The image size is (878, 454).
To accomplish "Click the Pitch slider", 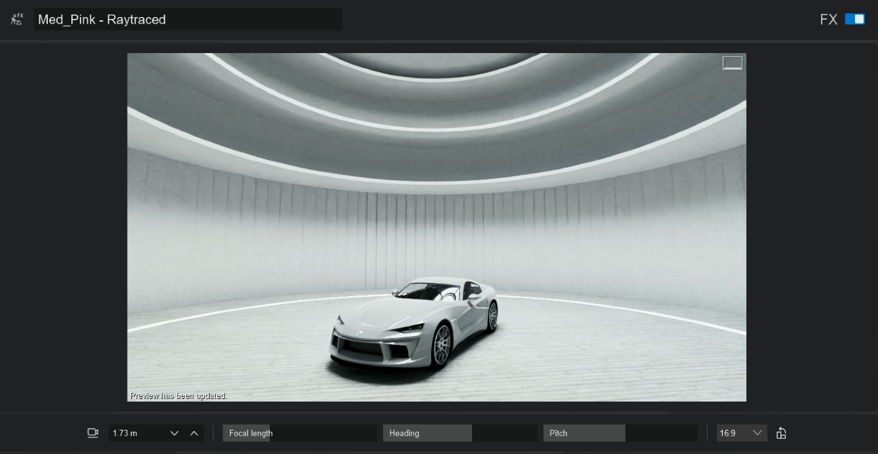I will (620, 433).
